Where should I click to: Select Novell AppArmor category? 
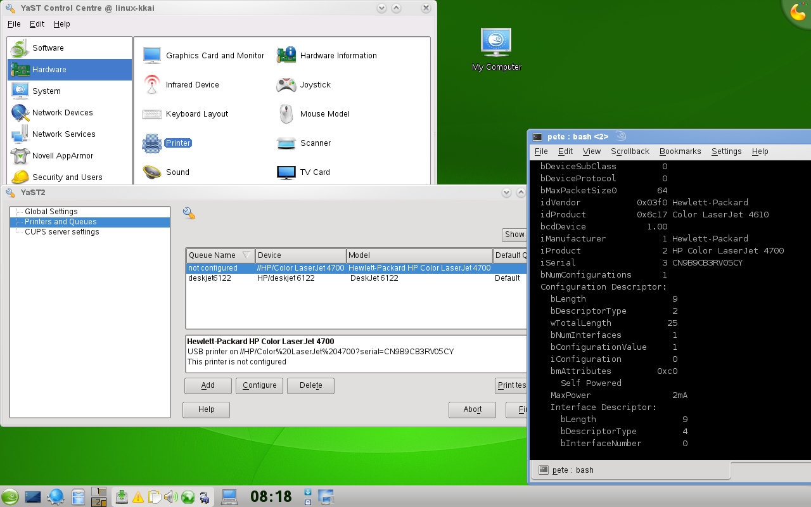tap(70, 156)
